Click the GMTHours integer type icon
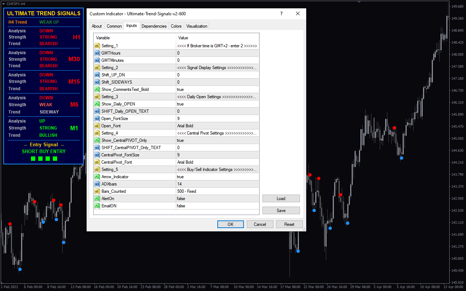 tap(97, 53)
